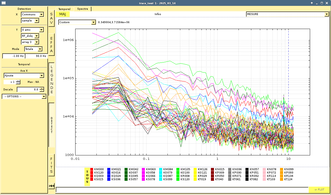Switch to the Temporel tab
The height and width of the screenshot is (195, 331).
64,9
